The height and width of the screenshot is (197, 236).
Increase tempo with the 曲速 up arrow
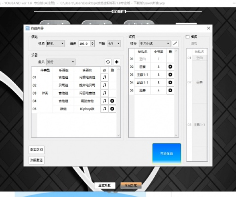(x=92, y=42)
